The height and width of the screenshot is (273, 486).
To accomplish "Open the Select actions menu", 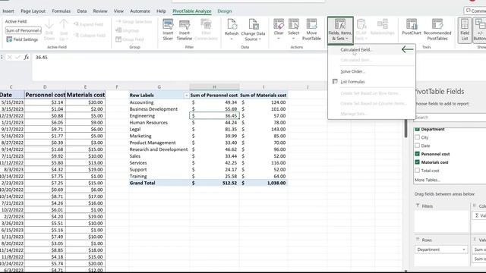I will pos(293,30).
